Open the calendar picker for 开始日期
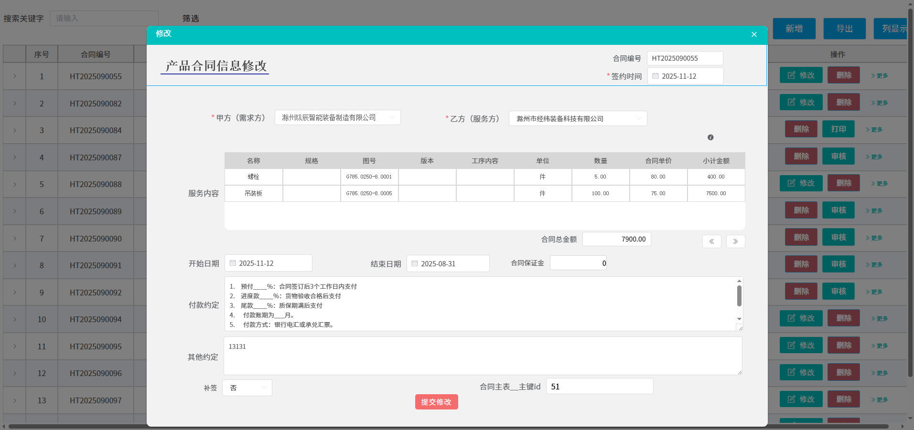914x430 pixels. (233, 262)
